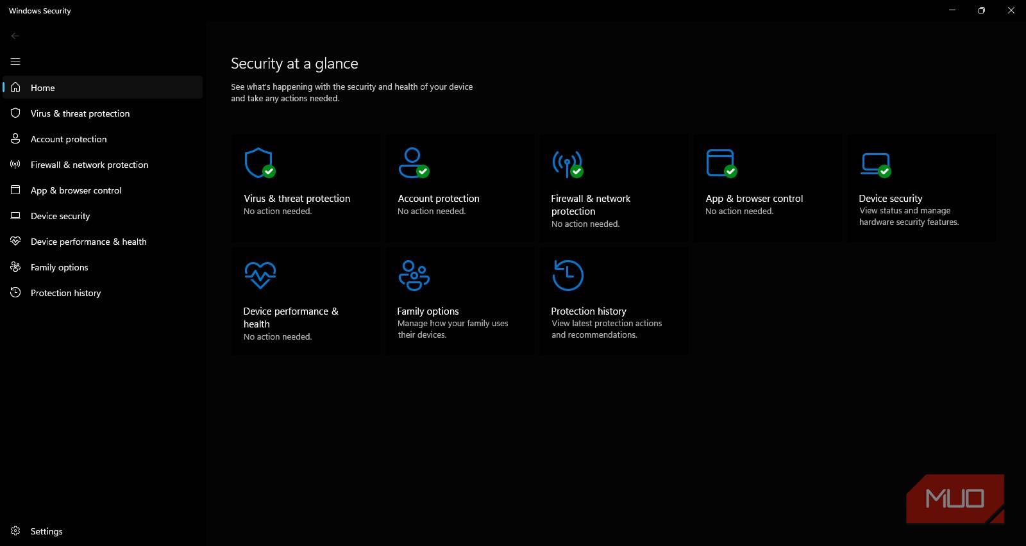This screenshot has height=546, width=1026.
Task: Minimize the Windows Security window
Action: pyautogui.click(x=952, y=10)
